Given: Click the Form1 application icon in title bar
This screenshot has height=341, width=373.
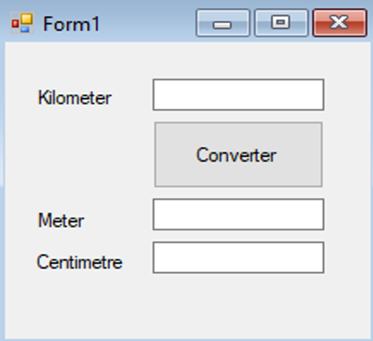Looking at the screenshot, I should (22, 24).
